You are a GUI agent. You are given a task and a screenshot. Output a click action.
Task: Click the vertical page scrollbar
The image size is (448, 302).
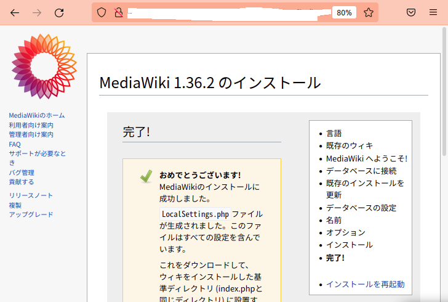coord(444,92)
